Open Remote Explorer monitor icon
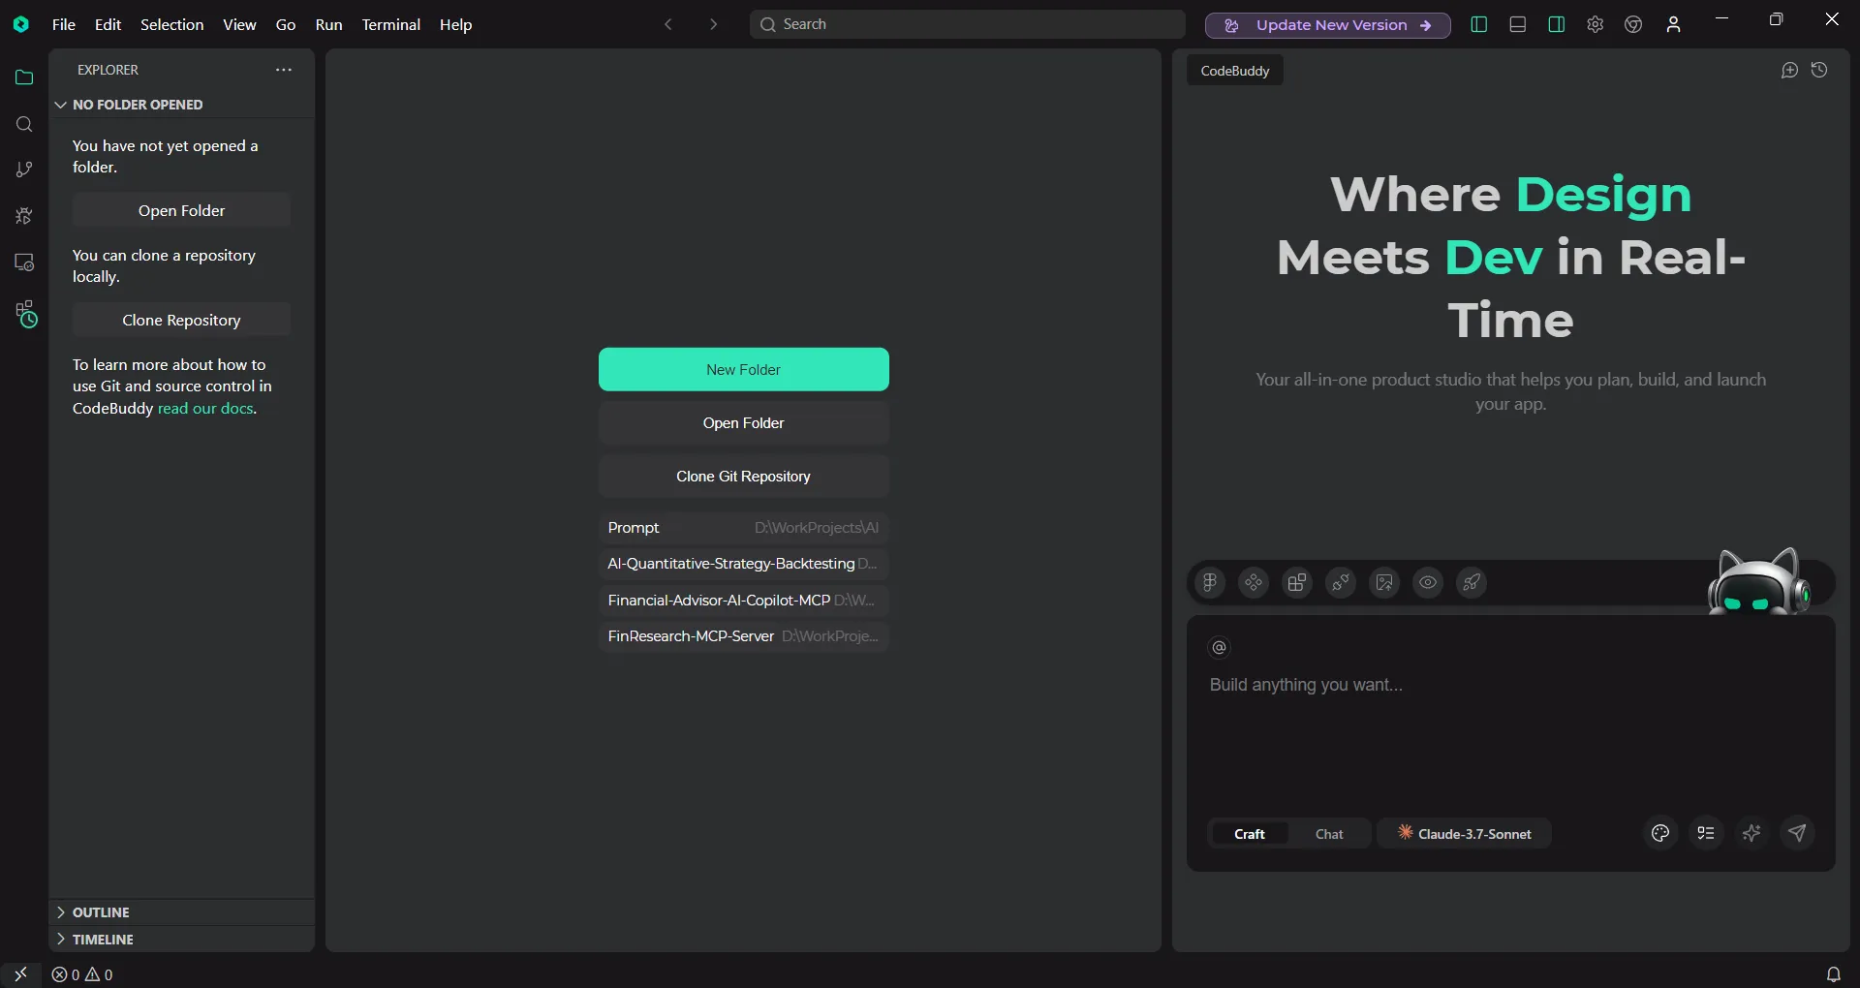 24,262
